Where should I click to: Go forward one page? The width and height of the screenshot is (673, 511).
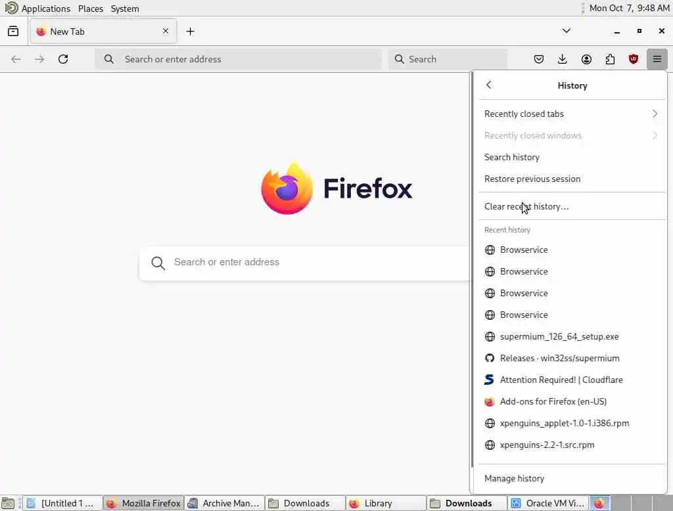pyautogui.click(x=39, y=59)
